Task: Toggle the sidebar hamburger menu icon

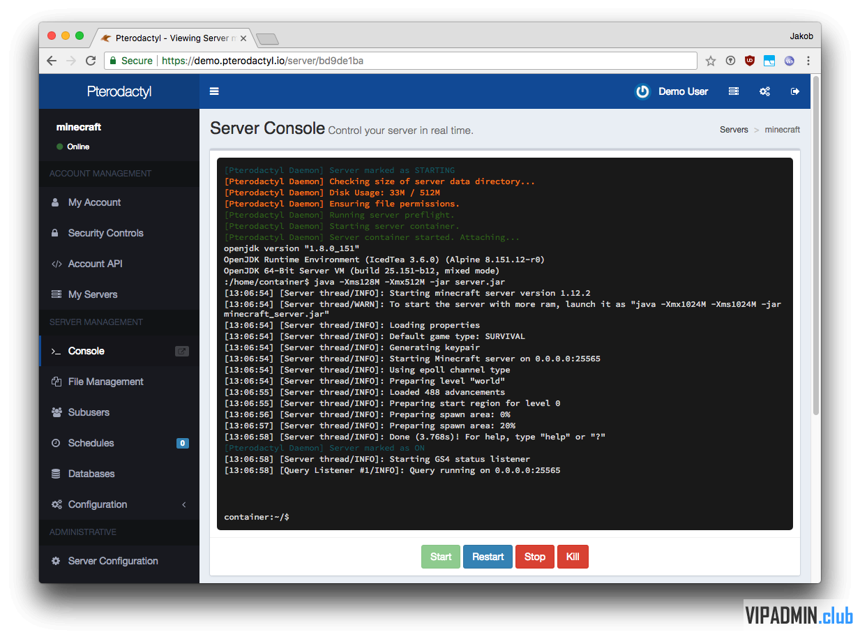Action: tap(214, 91)
